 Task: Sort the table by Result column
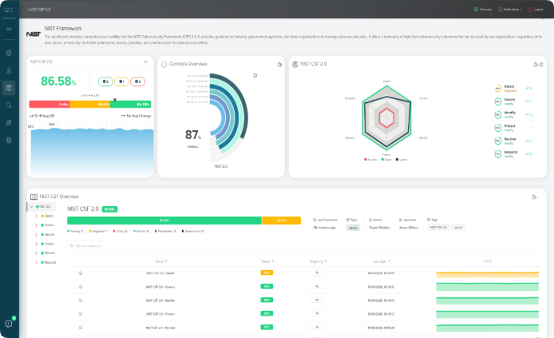click(267, 261)
